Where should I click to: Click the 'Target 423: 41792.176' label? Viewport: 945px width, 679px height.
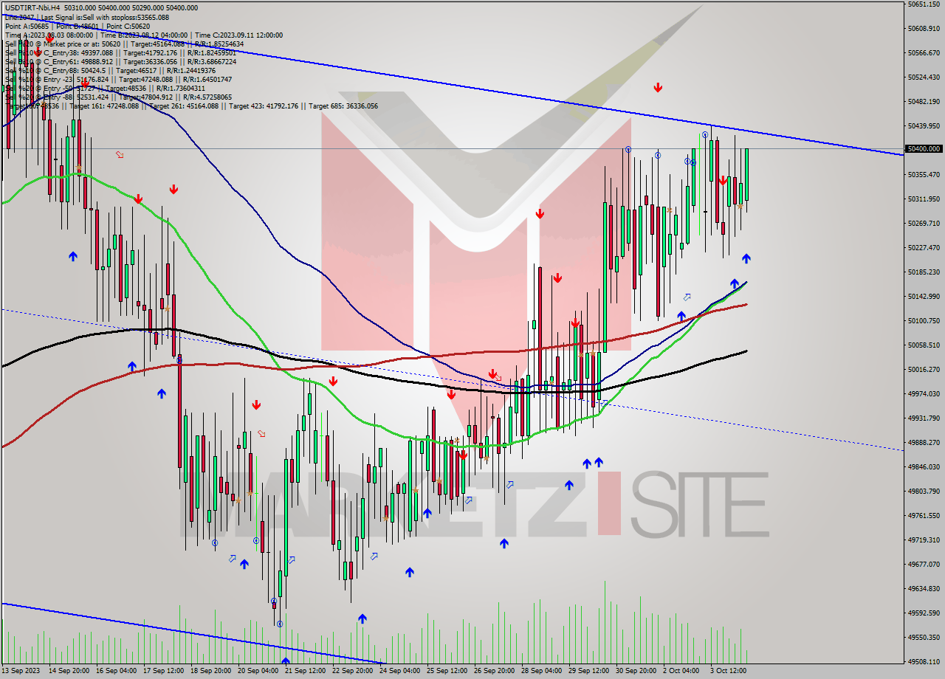click(264, 106)
